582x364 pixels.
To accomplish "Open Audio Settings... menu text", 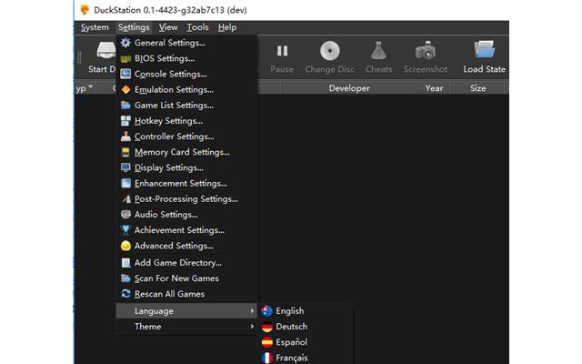I will coord(166,215).
